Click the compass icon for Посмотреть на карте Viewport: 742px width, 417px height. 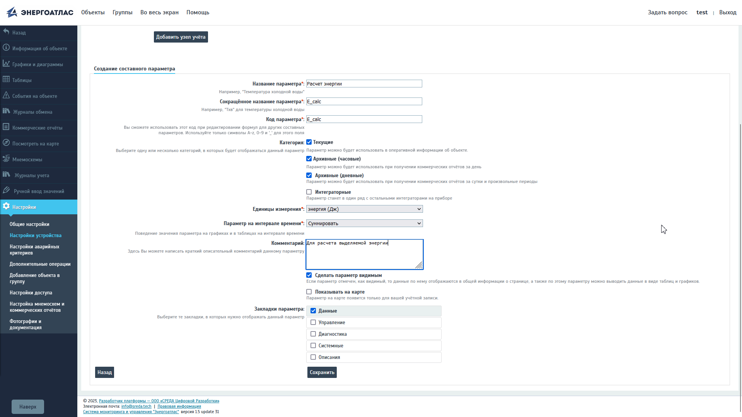pyautogui.click(x=6, y=143)
